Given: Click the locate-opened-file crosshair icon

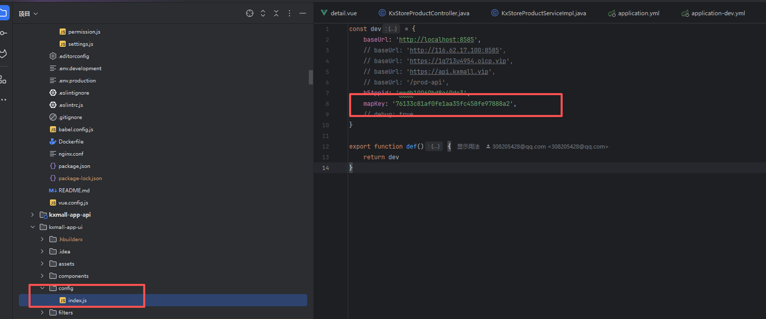Looking at the screenshot, I should [250, 13].
